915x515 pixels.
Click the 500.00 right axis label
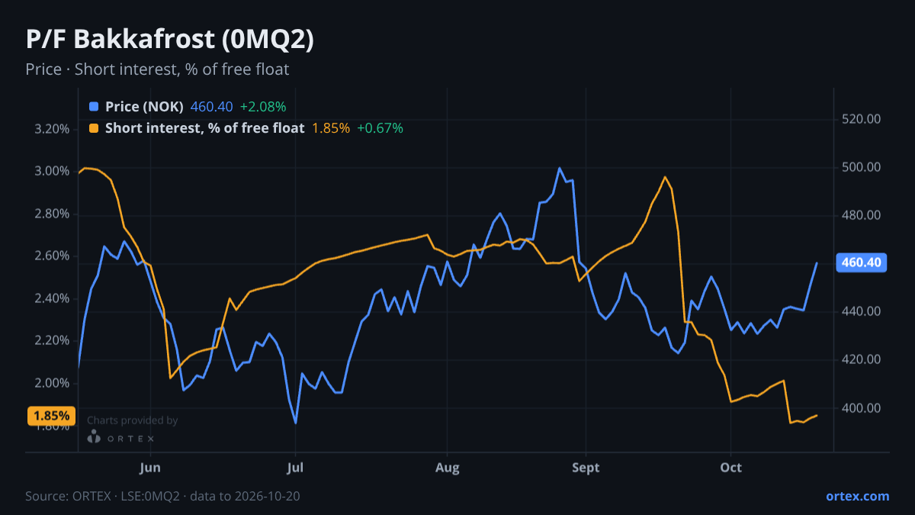point(862,167)
